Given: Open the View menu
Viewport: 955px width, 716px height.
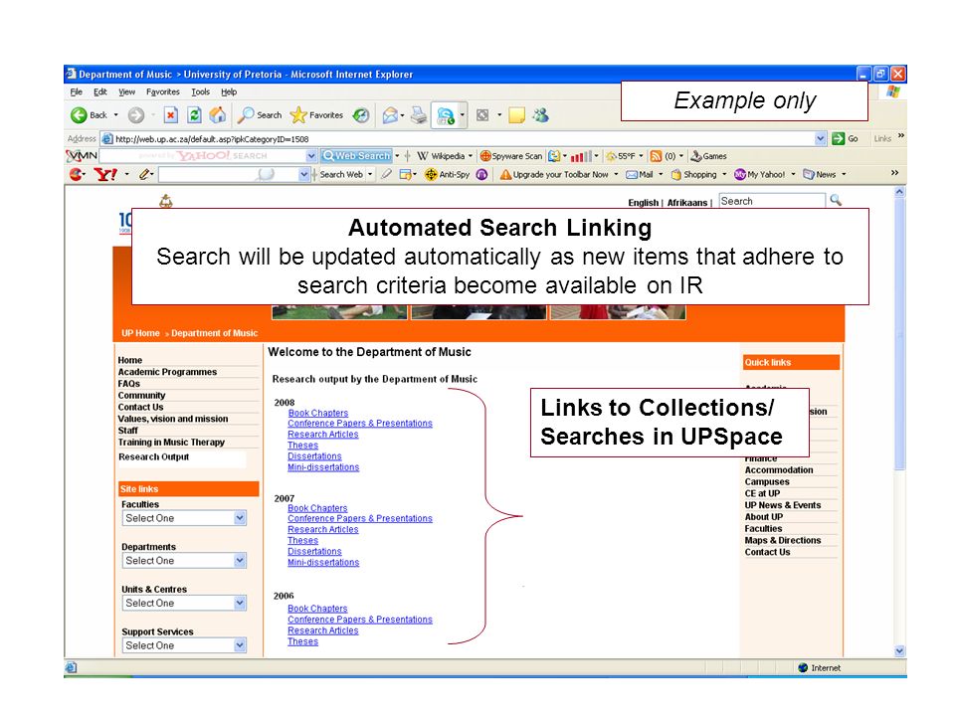Looking at the screenshot, I should pos(126,91).
